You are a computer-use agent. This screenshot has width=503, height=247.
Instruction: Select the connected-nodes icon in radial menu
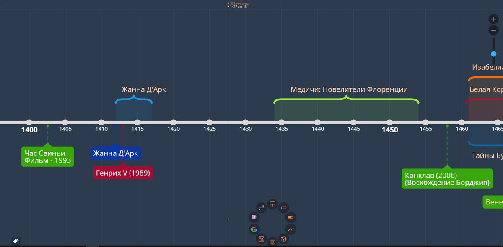coord(261,208)
